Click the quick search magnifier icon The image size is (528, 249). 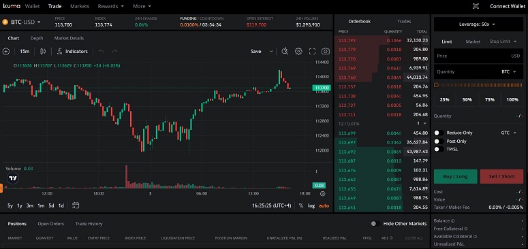point(285,52)
